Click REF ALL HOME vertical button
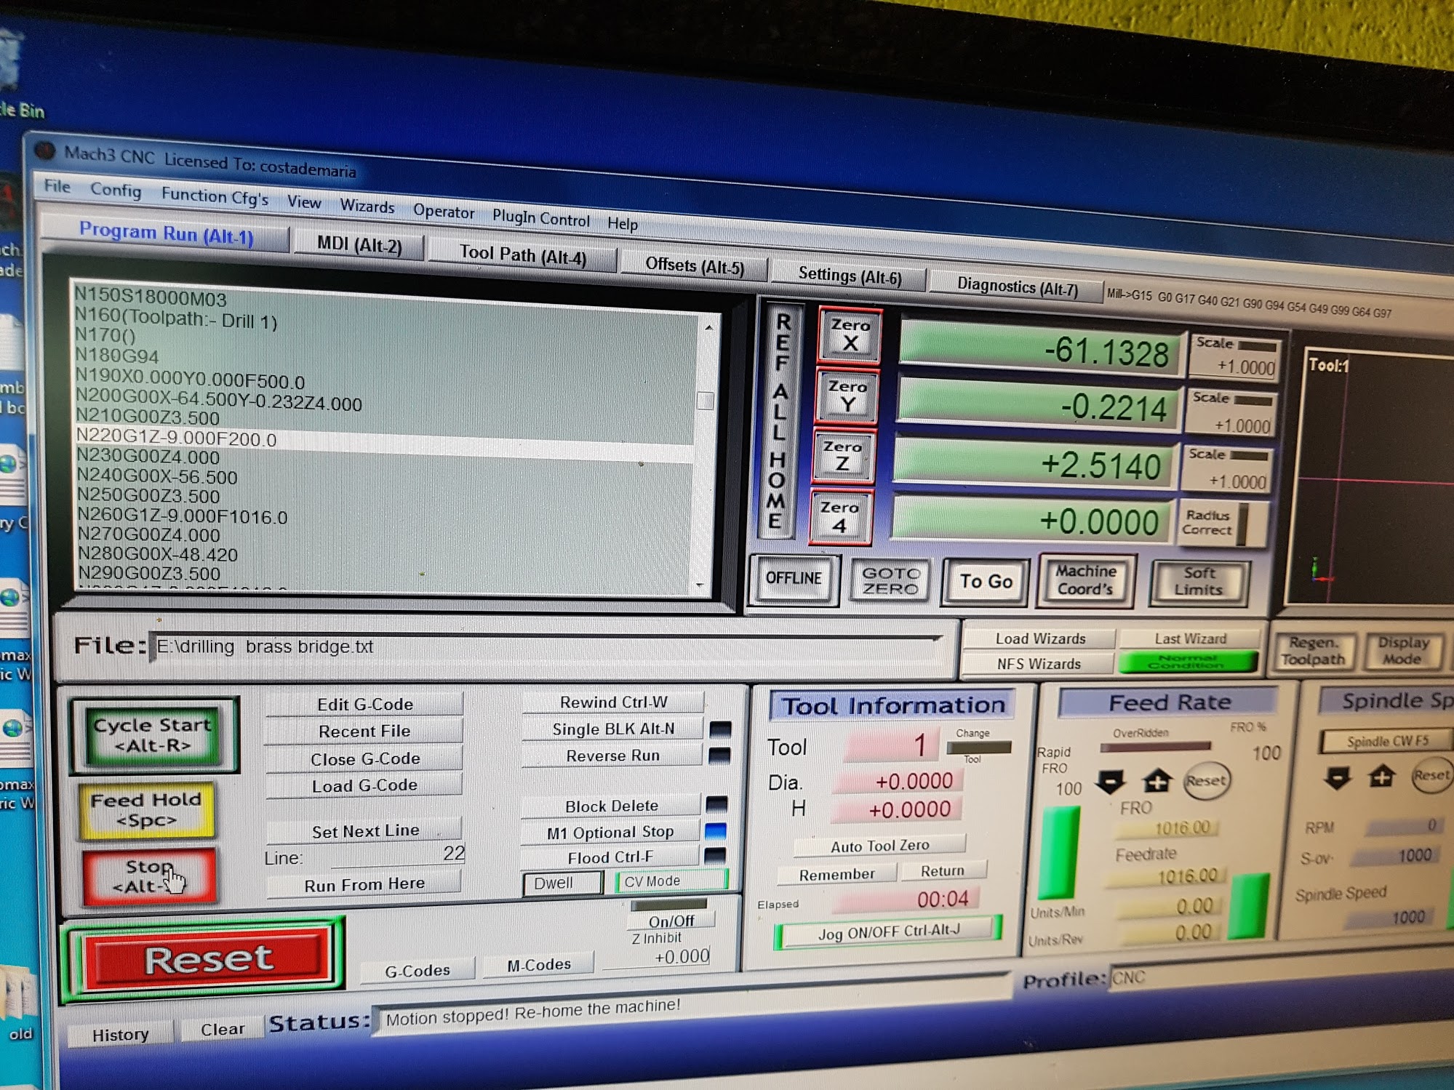1454x1090 pixels. point(779,422)
